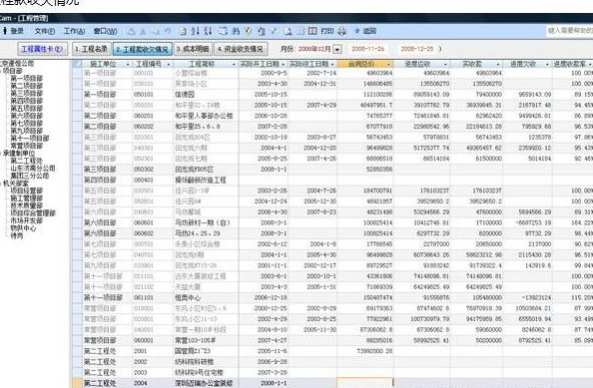The height and width of the screenshot is (388, 593).
Task: Select 山东济南分公司 in the tree
Action: pos(33,168)
